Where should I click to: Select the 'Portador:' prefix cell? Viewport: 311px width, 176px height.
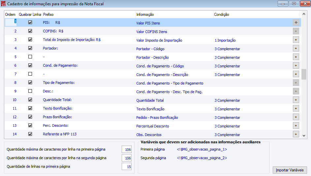pyautogui.click(x=50, y=48)
